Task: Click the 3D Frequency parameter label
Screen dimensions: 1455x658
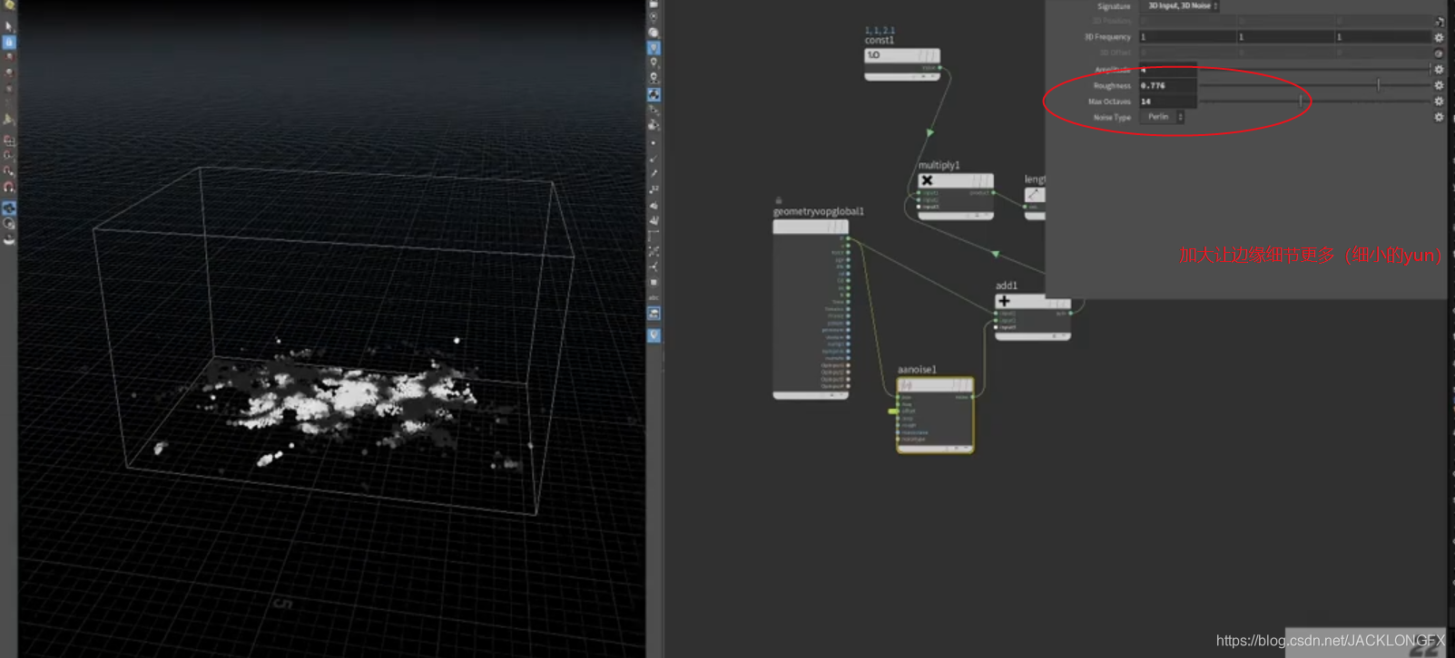Action: coord(1107,37)
